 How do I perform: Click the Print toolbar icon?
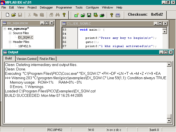click(x=51, y=15)
